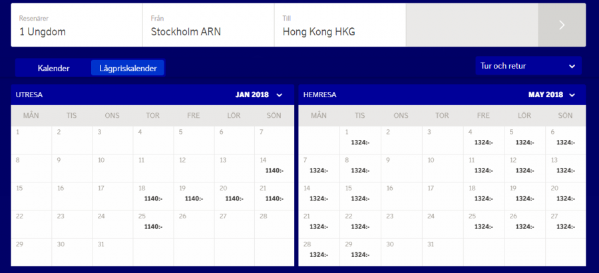
Task: Select the Lågpriskalender tab
Action: tap(127, 67)
